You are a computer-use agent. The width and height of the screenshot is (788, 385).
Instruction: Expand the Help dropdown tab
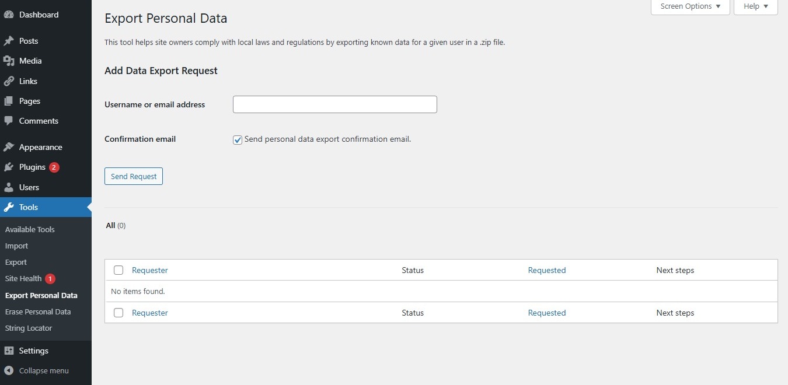click(x=756, y=6)
